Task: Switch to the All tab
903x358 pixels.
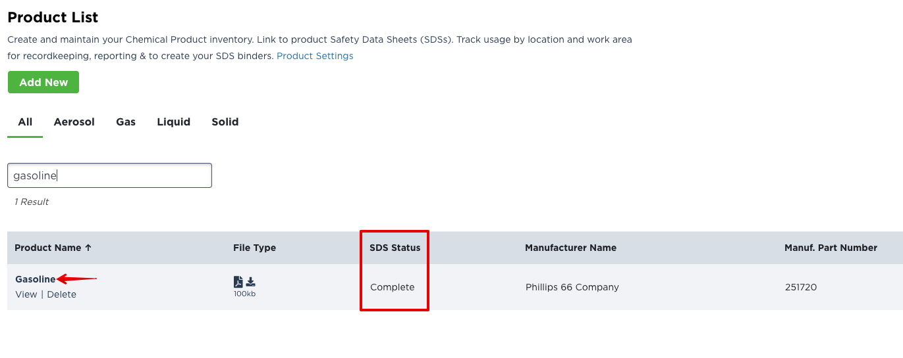Action: [25, 122]
